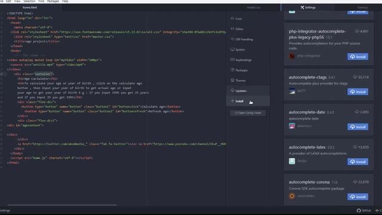The image size is (382, 215).
Task: Open the Updates settings section
Action: tap(248, 91)
